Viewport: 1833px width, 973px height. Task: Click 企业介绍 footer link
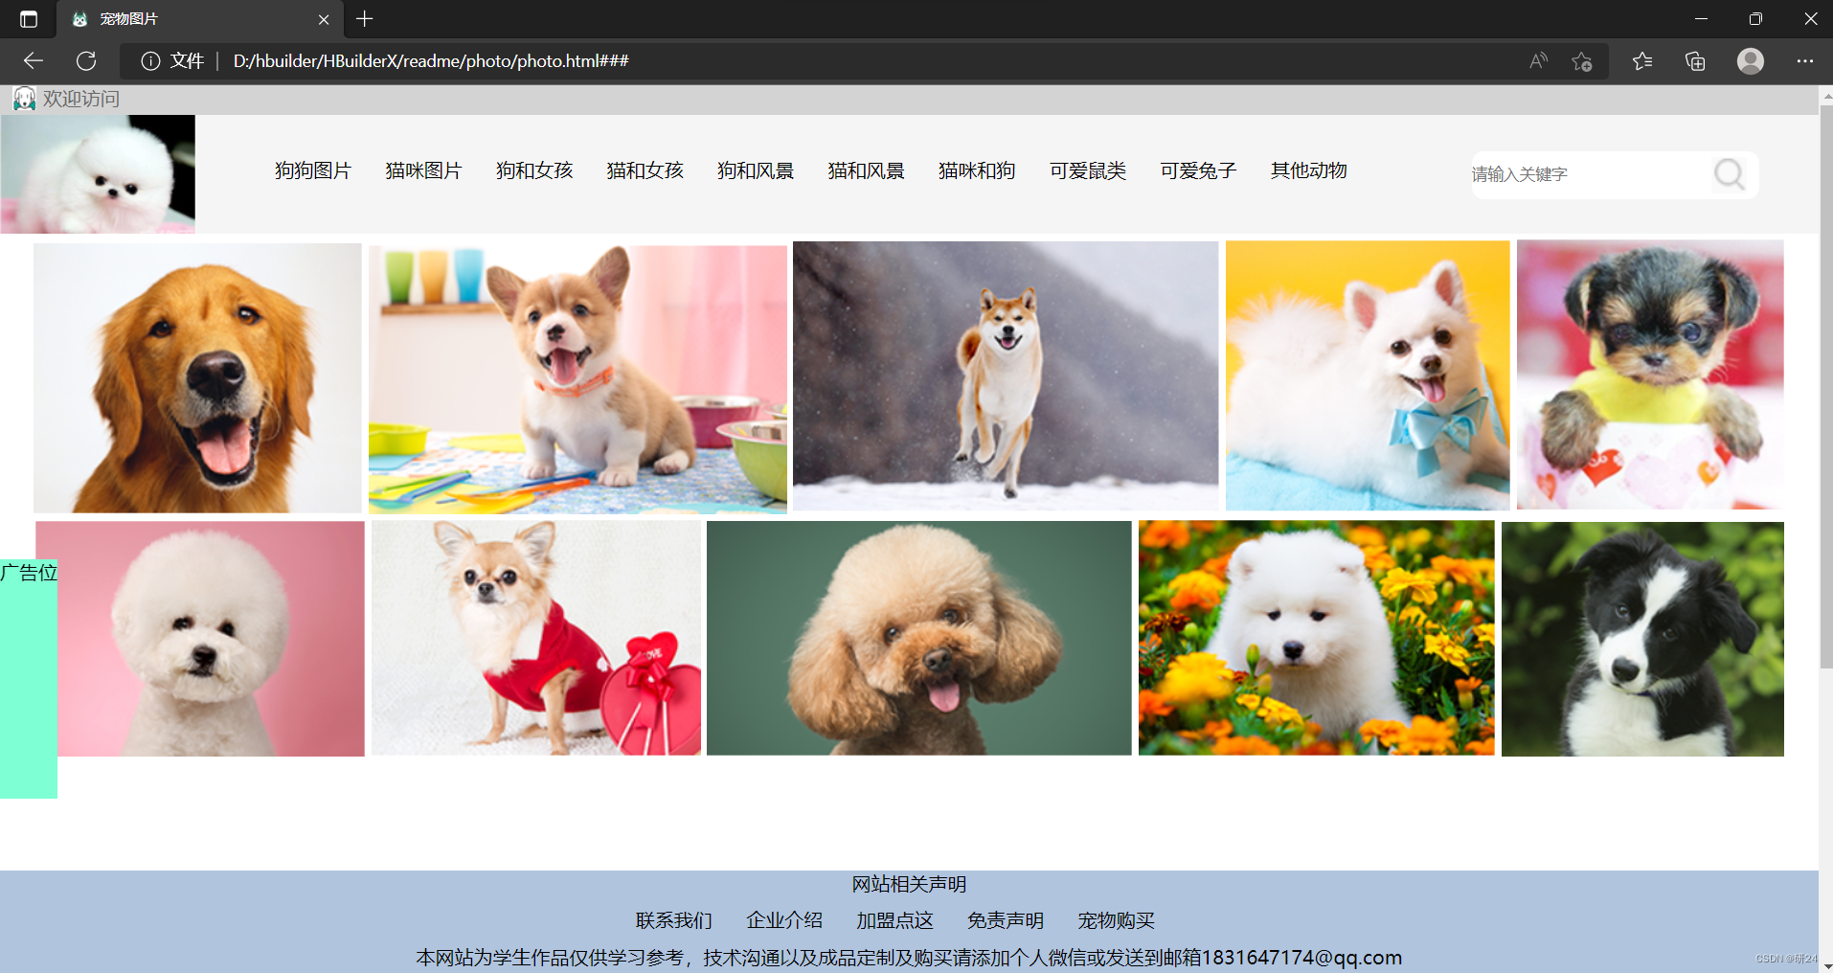[x=784, y=920]
